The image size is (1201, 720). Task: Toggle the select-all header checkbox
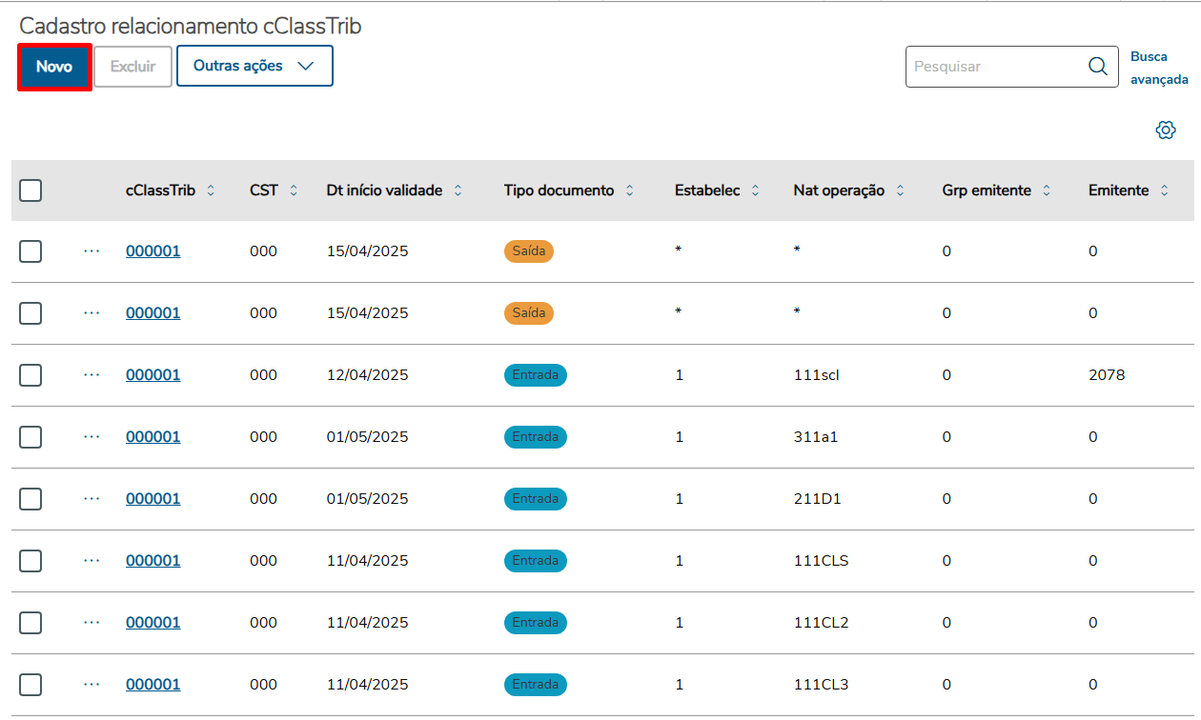[31, 190]
